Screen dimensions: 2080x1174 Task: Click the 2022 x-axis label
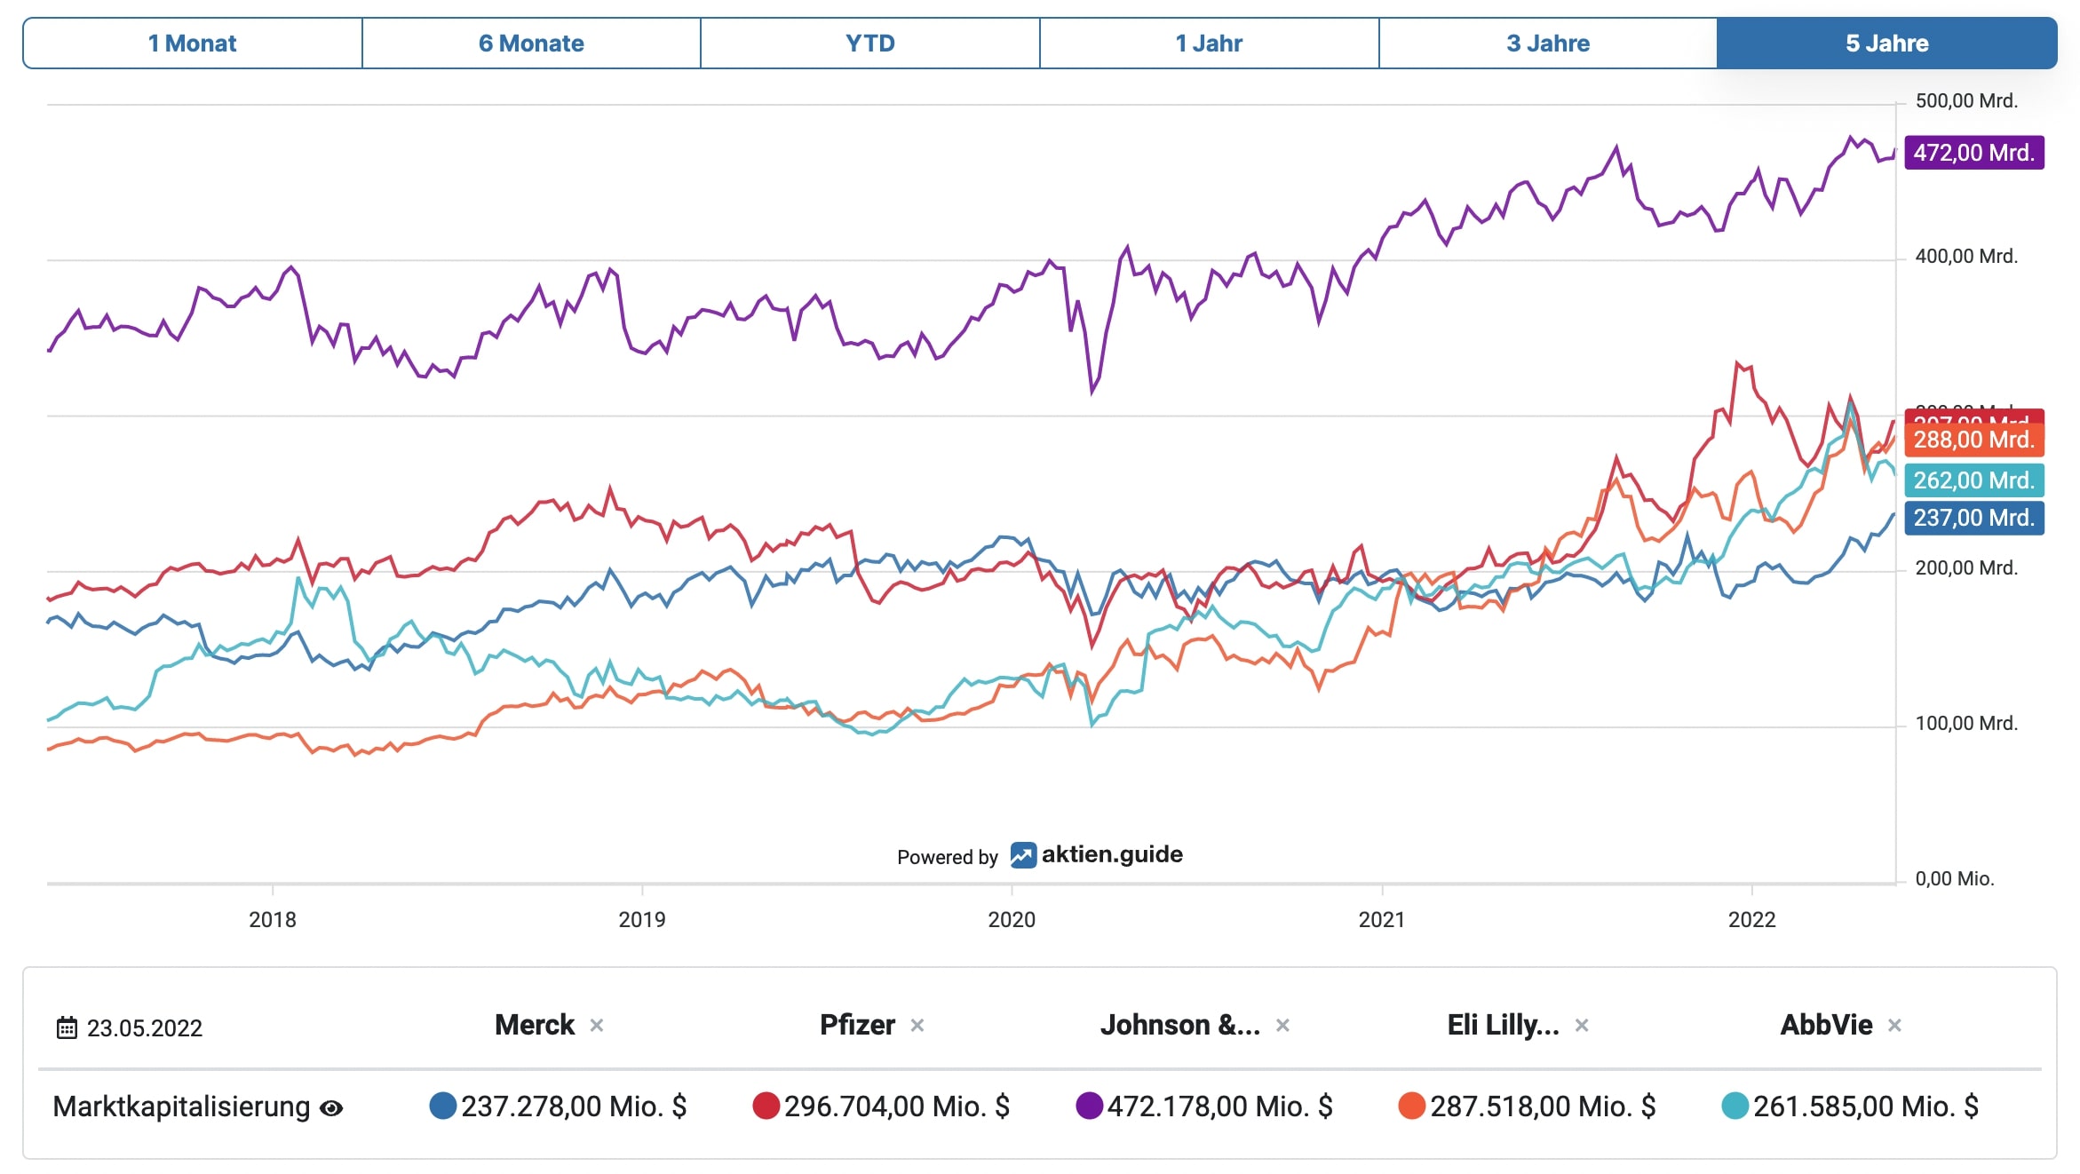tap(1751, 920)
